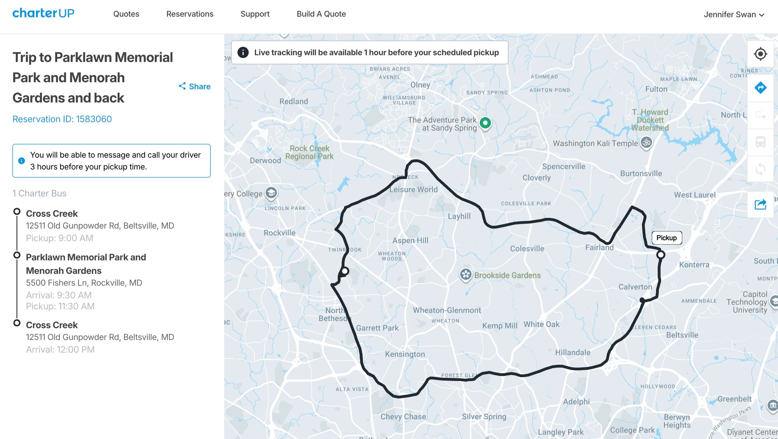Click the blue directions diamond icon
The height and width of the screenshot is (439, 778).
point(760,88)
